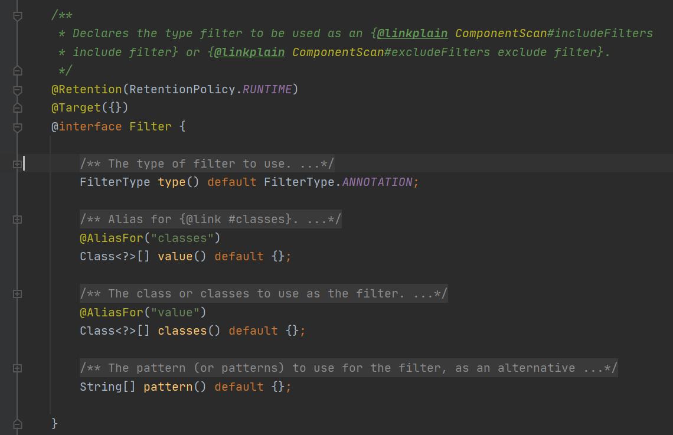Image resolution: width=673 pixels, height=435 pixels.
Task: Click RetentionPolicy class name
Action: click(182, 89)
